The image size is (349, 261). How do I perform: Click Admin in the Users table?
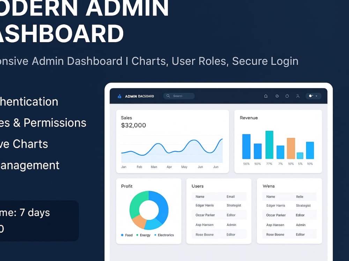231,225
